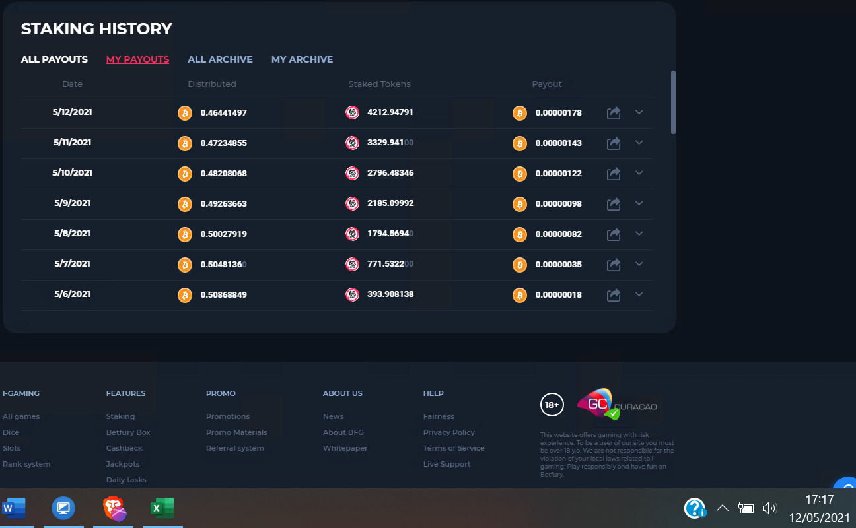Share the 5/11/2021 payout
The image size is (856, 528).
[614, 143]
